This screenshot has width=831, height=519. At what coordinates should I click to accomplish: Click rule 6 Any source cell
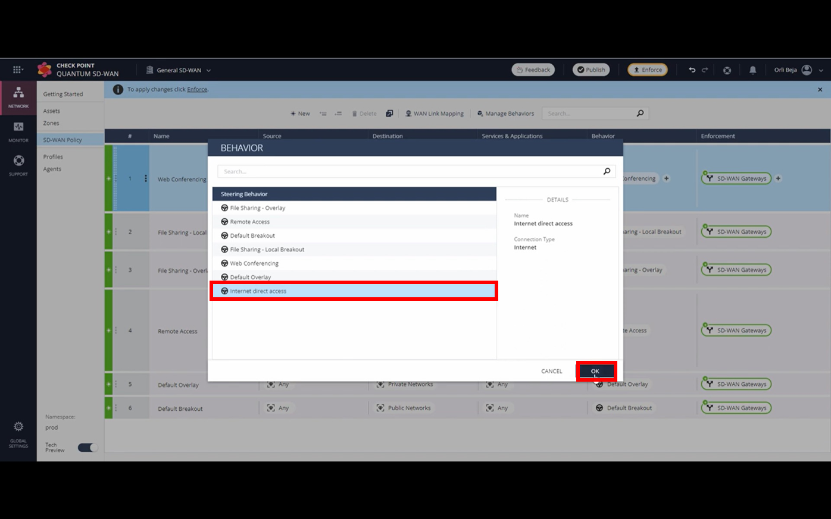click(x=278, y=408)
